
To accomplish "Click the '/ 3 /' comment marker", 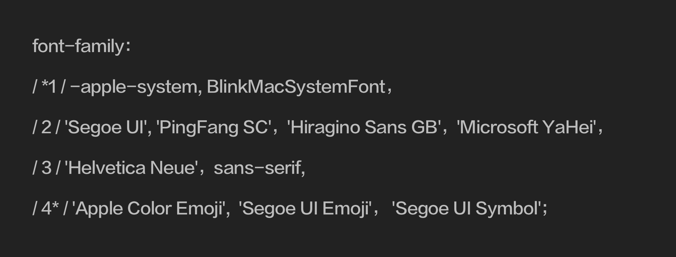I will [x=46, y=168].
